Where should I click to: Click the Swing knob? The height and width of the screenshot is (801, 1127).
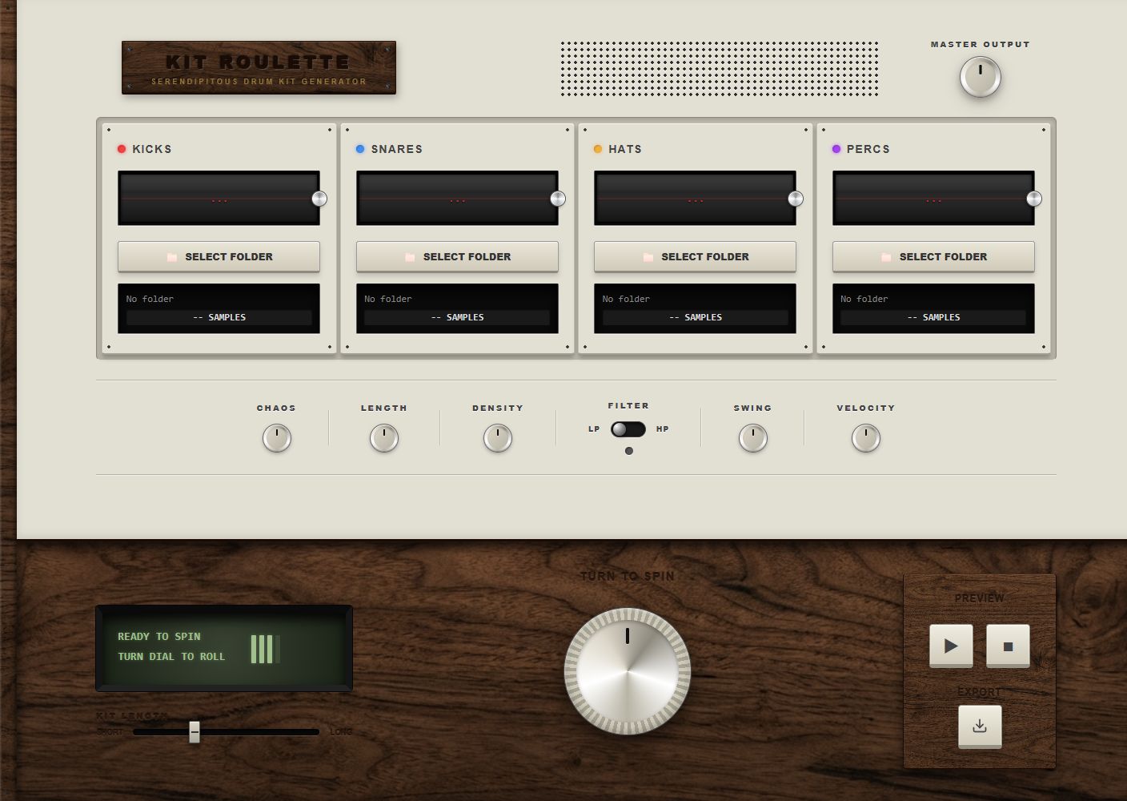click(753, 438)
